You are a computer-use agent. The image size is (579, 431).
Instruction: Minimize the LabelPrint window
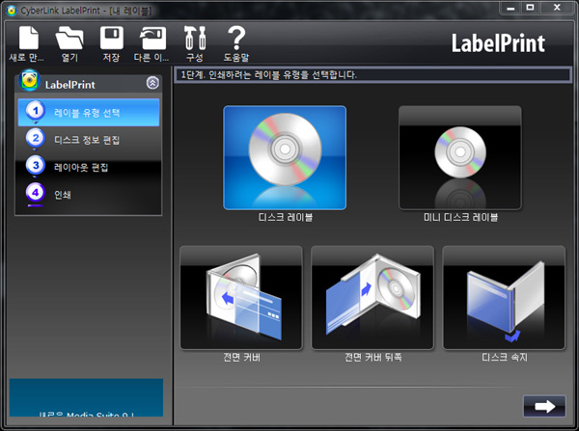click(x=510, y=8)
